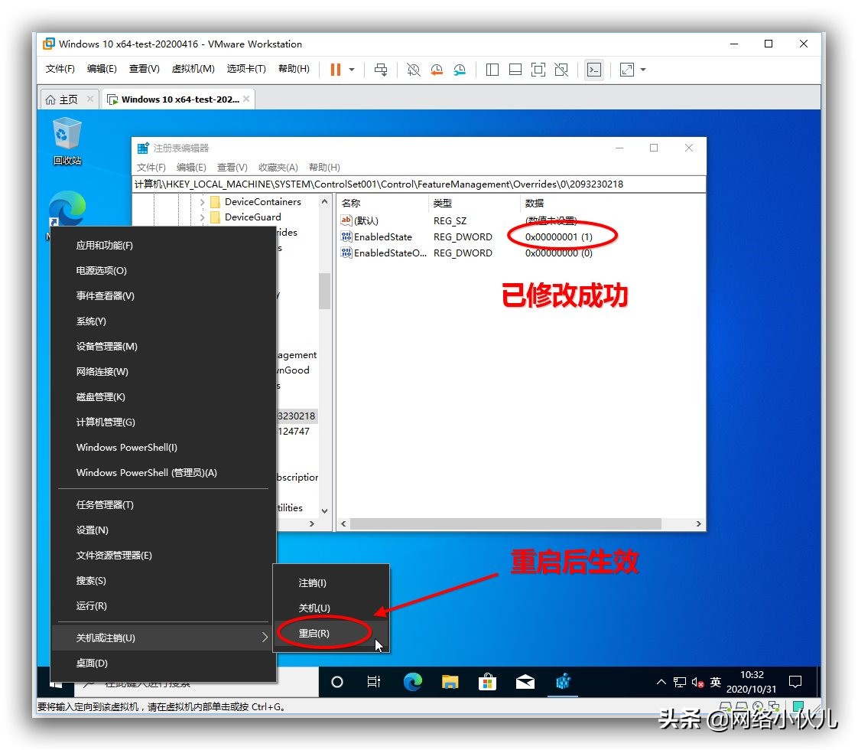This screenshot has width=858, height=750.
Task: Show or hide the VMware library panel
Action: click(x=492, y=70)
